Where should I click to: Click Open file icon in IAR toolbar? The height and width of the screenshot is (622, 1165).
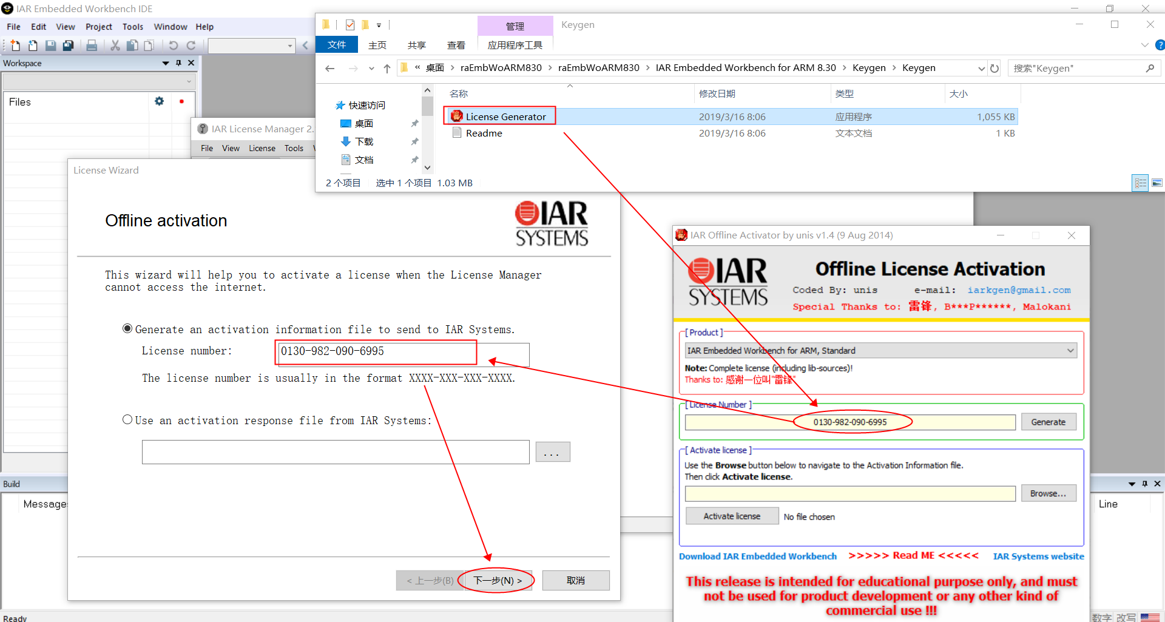[x=33, y=46]
